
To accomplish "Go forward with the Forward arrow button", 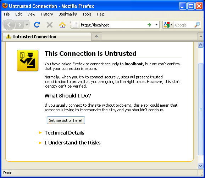I will pyautogui.click(x=20, y=25).
